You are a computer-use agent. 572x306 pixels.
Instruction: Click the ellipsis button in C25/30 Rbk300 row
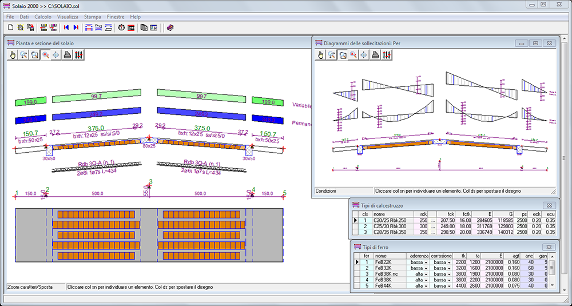point(432,226)
